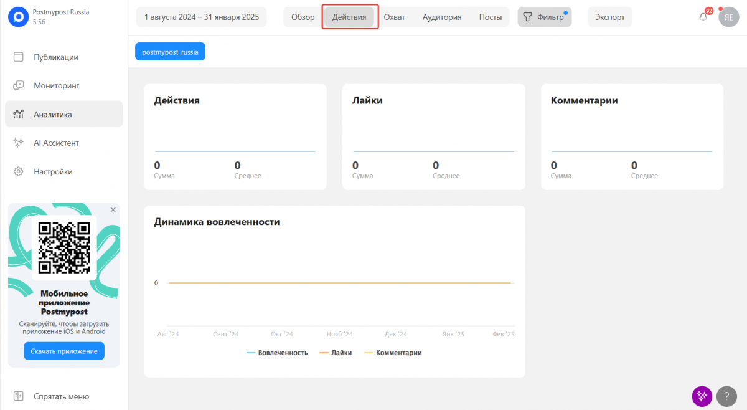Expand the Фильтр filter options

tap(544, 17)
